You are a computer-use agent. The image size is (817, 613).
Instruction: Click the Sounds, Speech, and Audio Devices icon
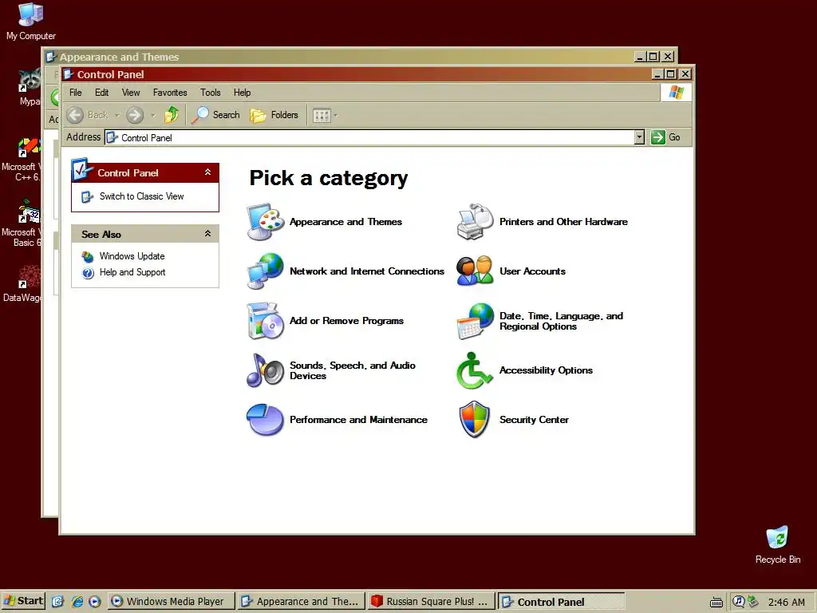click(x=265, y=370)
